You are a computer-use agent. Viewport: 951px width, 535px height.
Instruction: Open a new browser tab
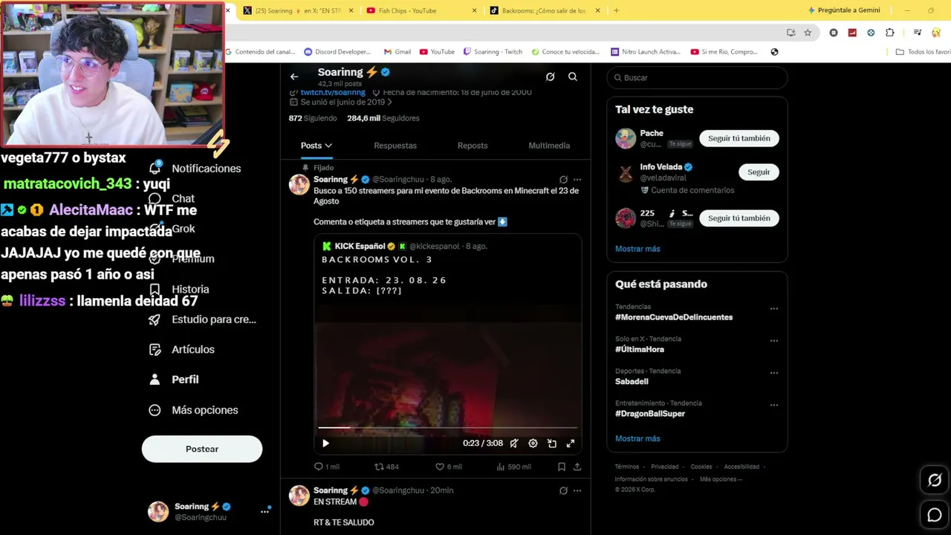(x=616, y=10)
